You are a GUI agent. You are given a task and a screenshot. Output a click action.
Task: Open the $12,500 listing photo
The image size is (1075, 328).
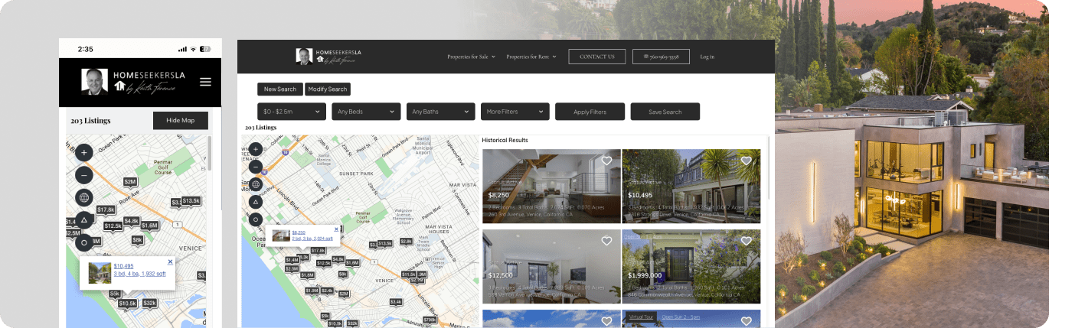tap(551, 267)
